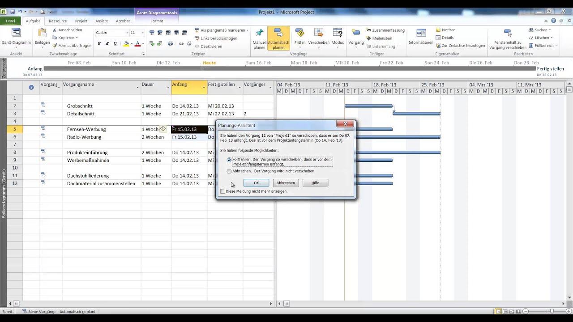Click OK in Planungs-Assistent dialog
Screen dimensions: 573x322
256,183
